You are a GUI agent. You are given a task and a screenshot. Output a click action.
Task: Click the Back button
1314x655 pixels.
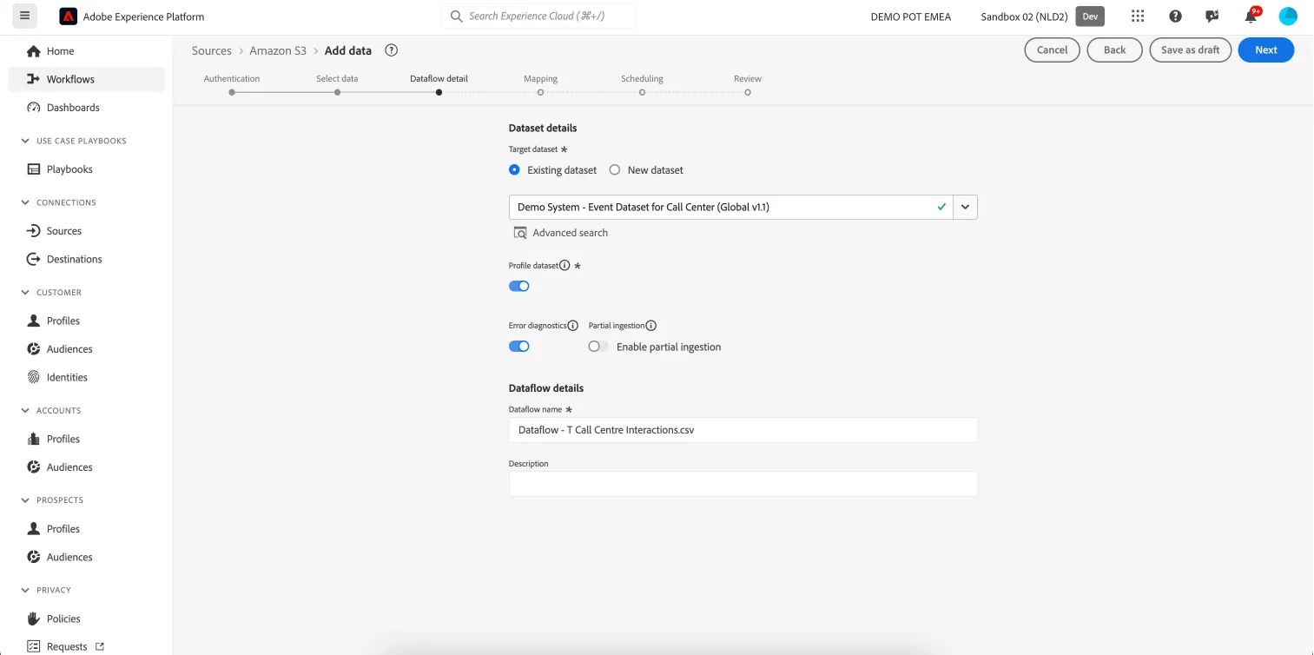coord(1114,50)
